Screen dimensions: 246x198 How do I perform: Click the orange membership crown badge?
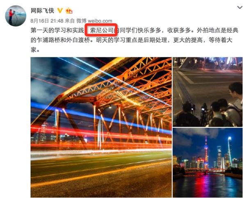(69, 11)
